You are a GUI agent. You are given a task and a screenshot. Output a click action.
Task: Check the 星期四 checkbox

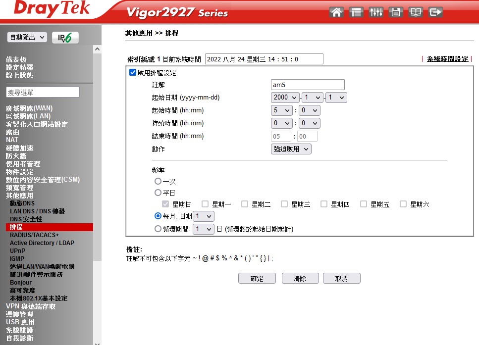pyautogui.click(x=324, y=204)
